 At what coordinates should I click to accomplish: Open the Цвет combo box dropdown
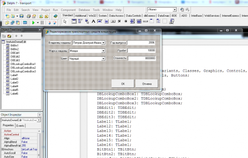pyautogui.click(x=103, y=59)
